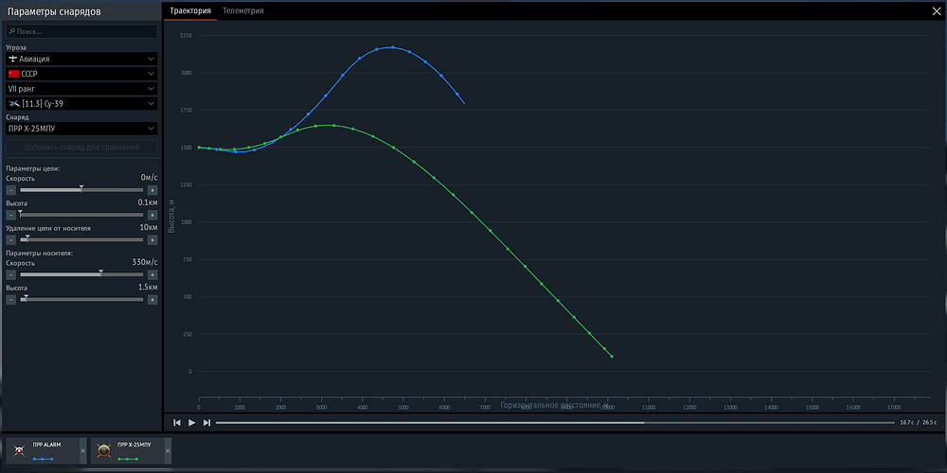Click the Поиск search field
The height and width of the screenshot is (473, 947).
81,31
